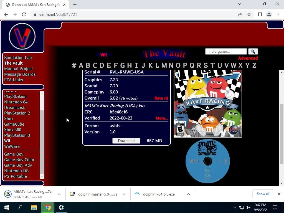Go back using browser back arrow
The width and height of the screenshot is (284, 213).
6,14
